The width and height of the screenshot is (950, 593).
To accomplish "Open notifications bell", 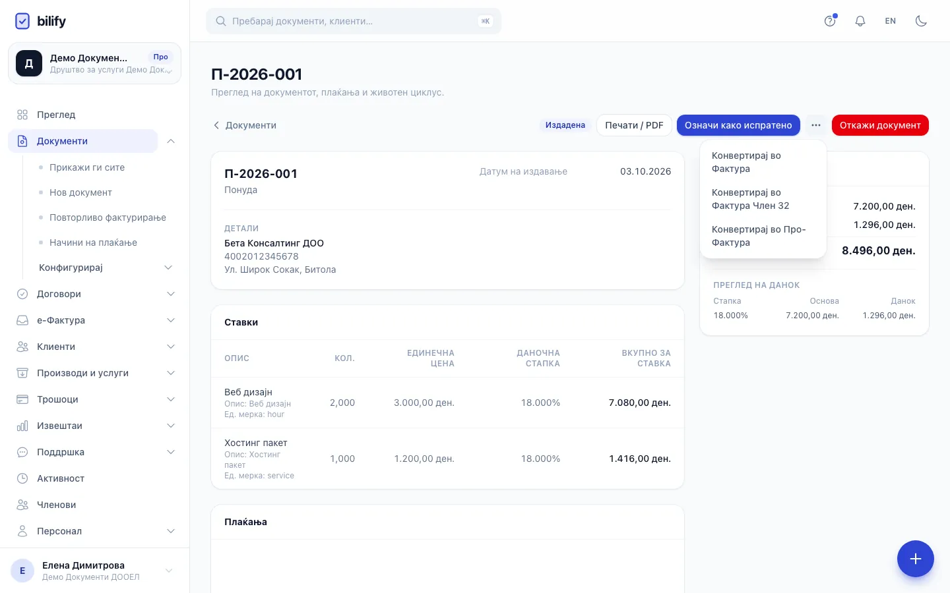I will pyautogui.click(x=860, y=21).
